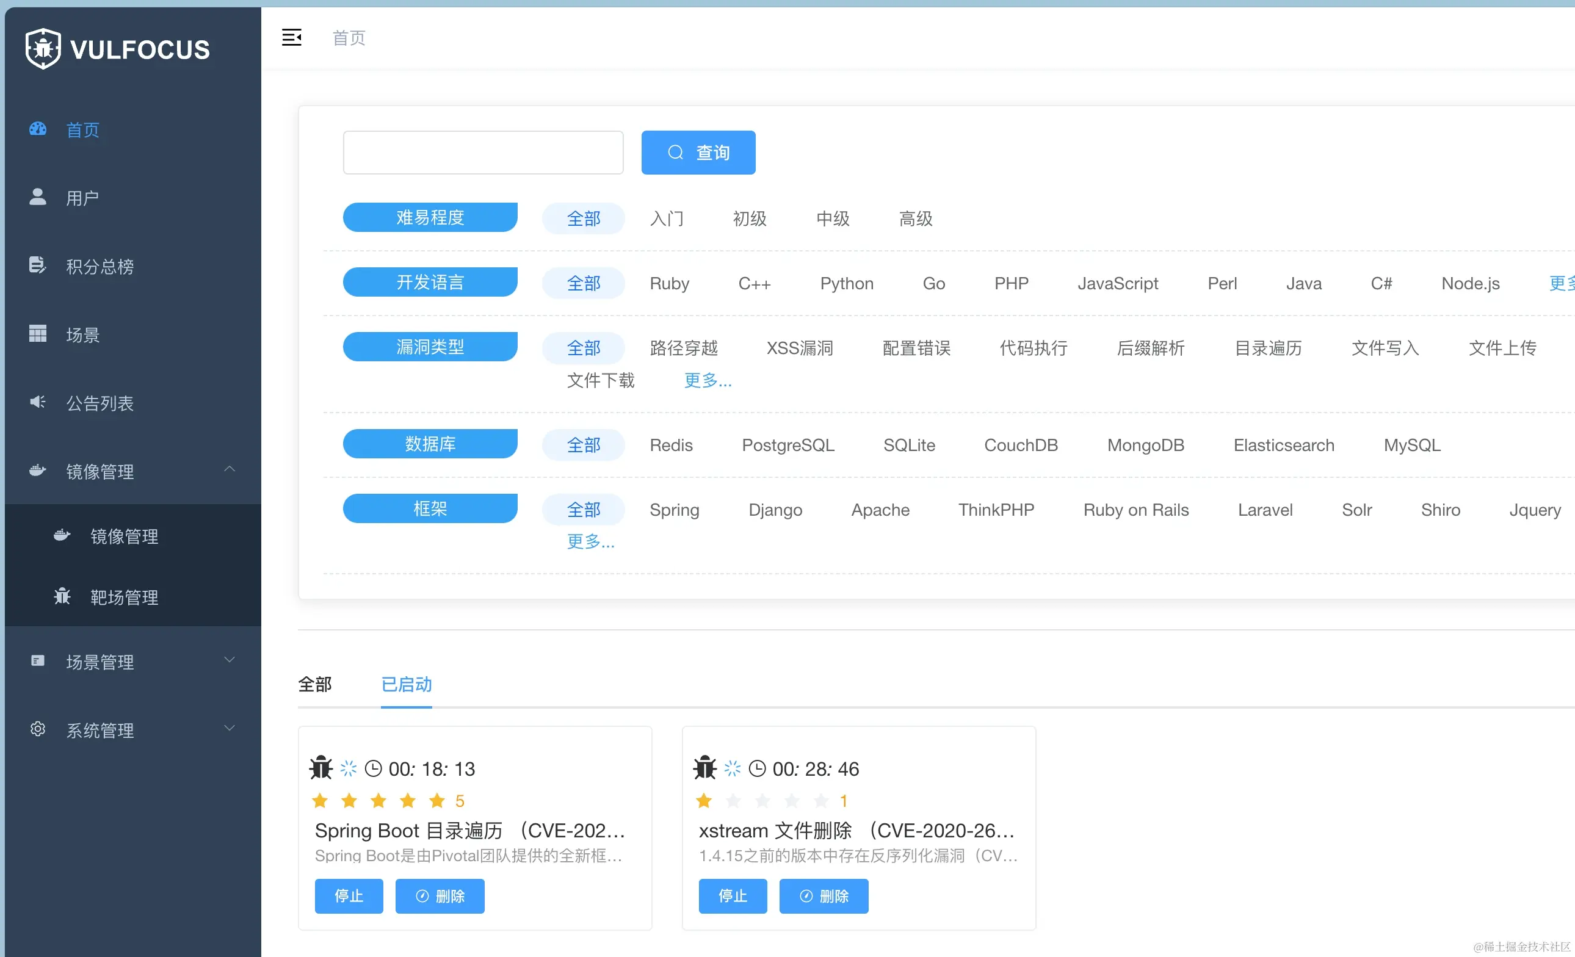Select Redis database filter
The width and height of the screenshot is (1575, 957).
click(670, 445)
